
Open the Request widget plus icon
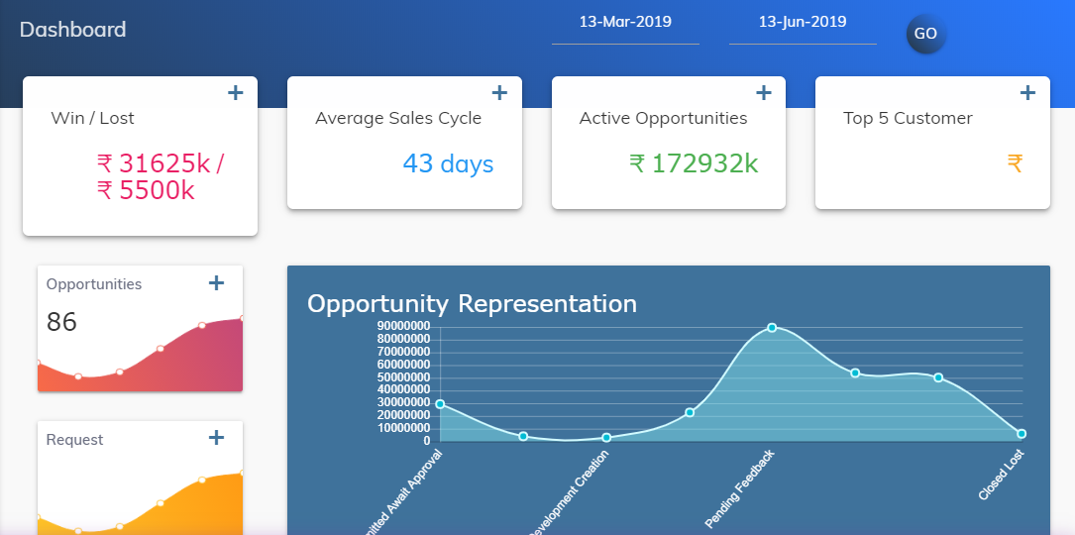[x=216, y=438]
